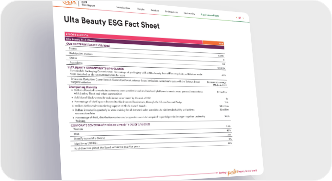Click the Ulta logo in the header
Image resolution: width=332 pixels, height=181 pixels.
69,2
